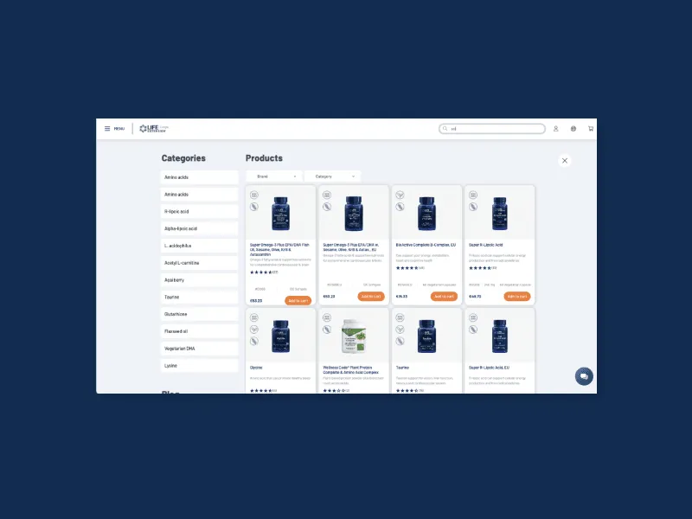This screenshot has height=519, width=692.
Task: Click vegetarian leaf badge on Taurine card
Action: pyautogui.click(x=400, y=330)
